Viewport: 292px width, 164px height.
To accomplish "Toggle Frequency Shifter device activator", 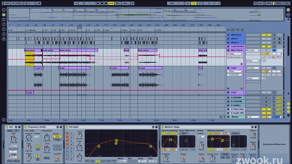I will click(26, 127).
